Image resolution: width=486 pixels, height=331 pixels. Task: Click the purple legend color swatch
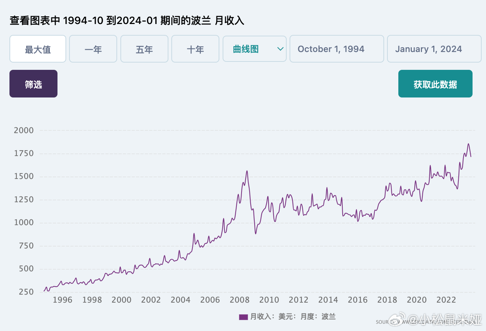[x=243, y=317]
